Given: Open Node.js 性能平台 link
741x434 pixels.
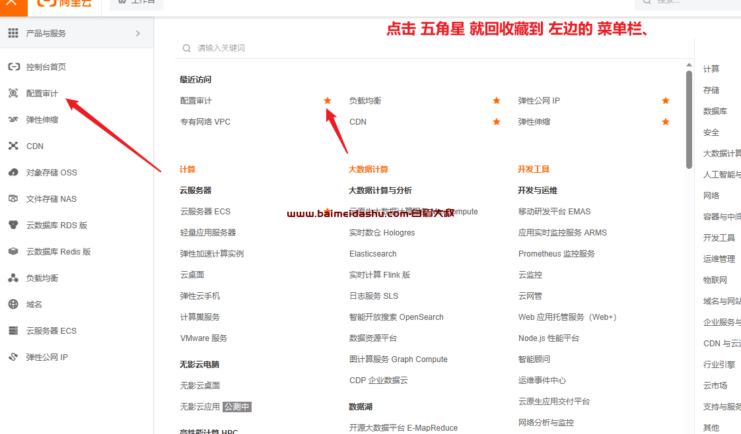Looking at the screenshot, I should [x=549, y=338].
